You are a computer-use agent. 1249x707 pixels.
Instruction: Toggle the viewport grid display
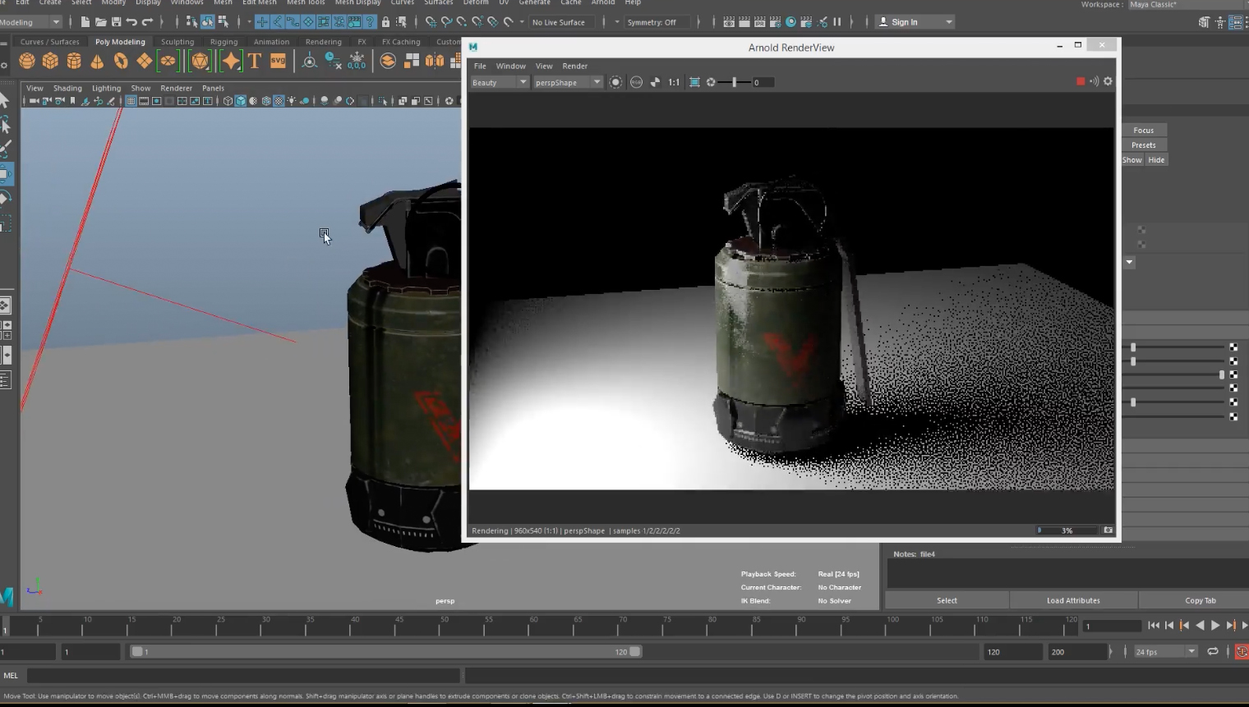point(131,101)
